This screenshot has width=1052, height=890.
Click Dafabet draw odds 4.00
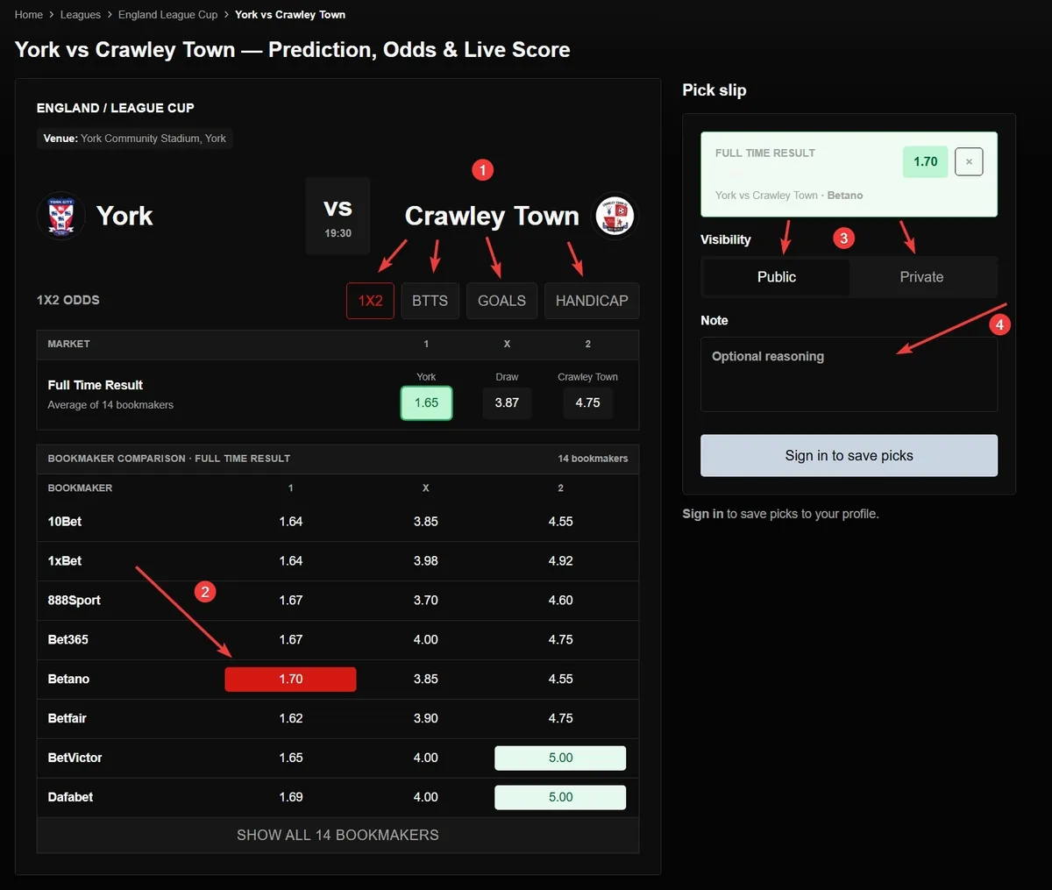coord(425,798)
